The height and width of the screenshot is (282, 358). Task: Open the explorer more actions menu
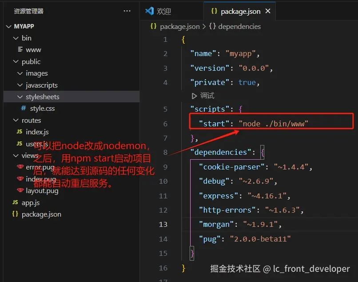127,11
